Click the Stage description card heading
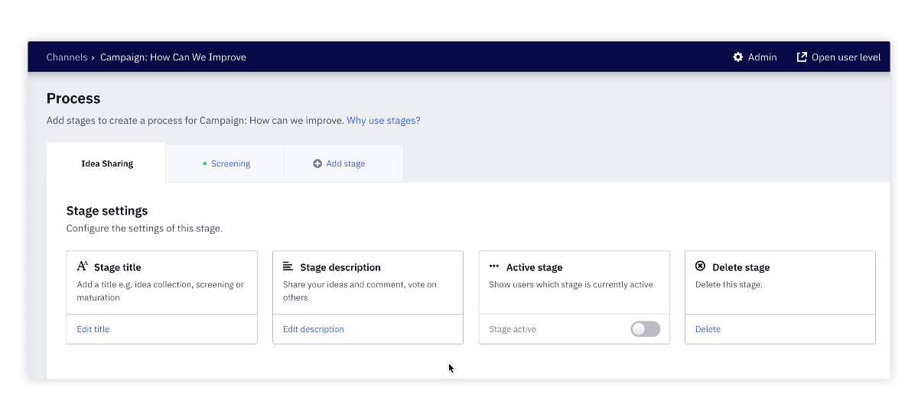Image resolution: width=918 pixels, height=420 pixels. (x=340, y=267)
